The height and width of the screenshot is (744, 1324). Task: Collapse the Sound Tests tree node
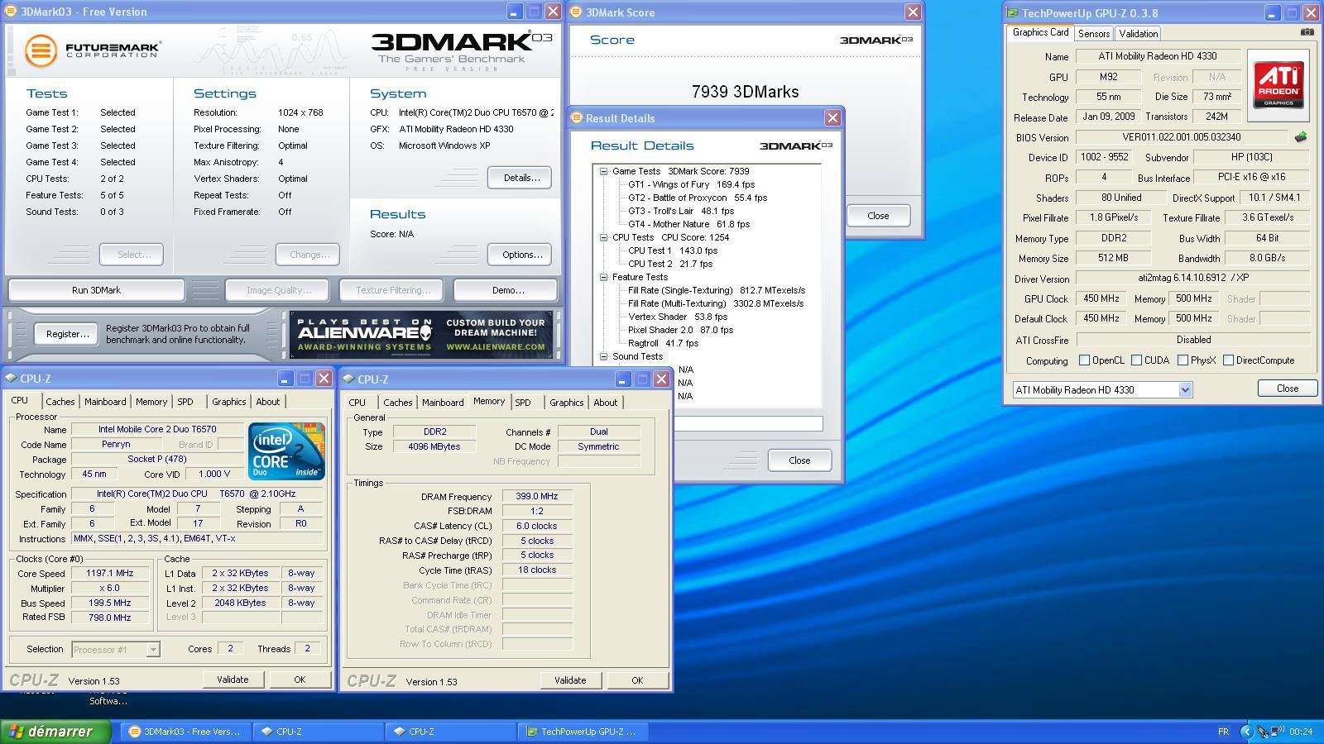[603, 356]
